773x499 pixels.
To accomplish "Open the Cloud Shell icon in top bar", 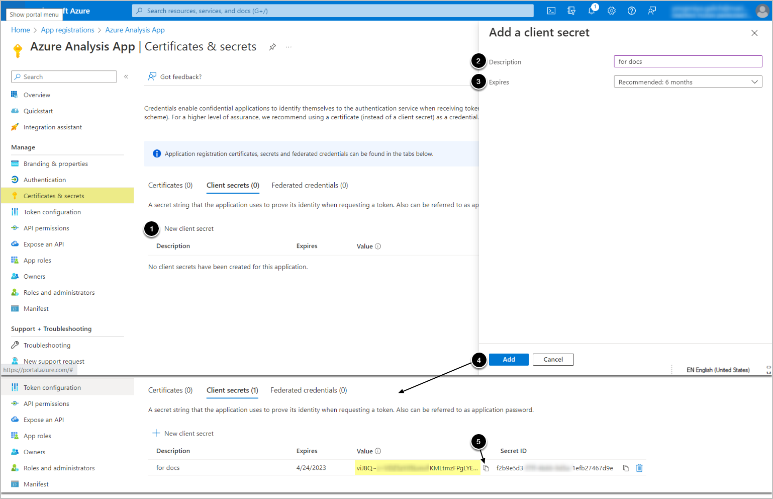I will coord(551,11).
